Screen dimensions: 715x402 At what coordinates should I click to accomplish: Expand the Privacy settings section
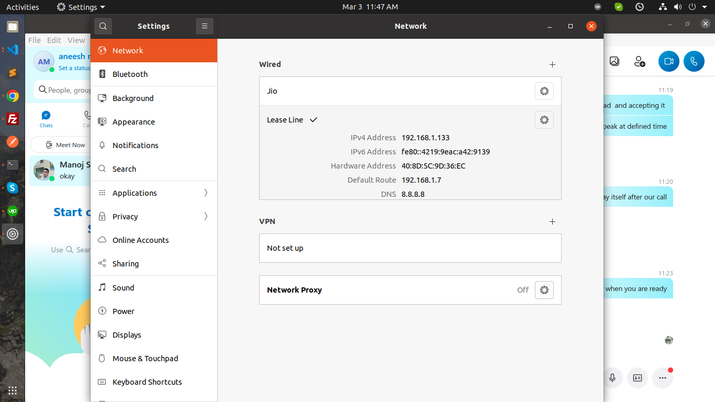pos(153,217)
